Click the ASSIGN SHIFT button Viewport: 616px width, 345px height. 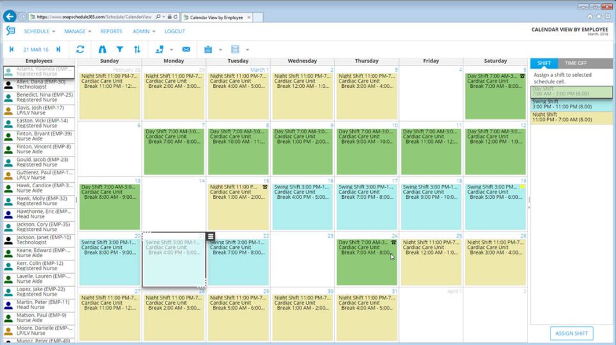tap(571, 333)
